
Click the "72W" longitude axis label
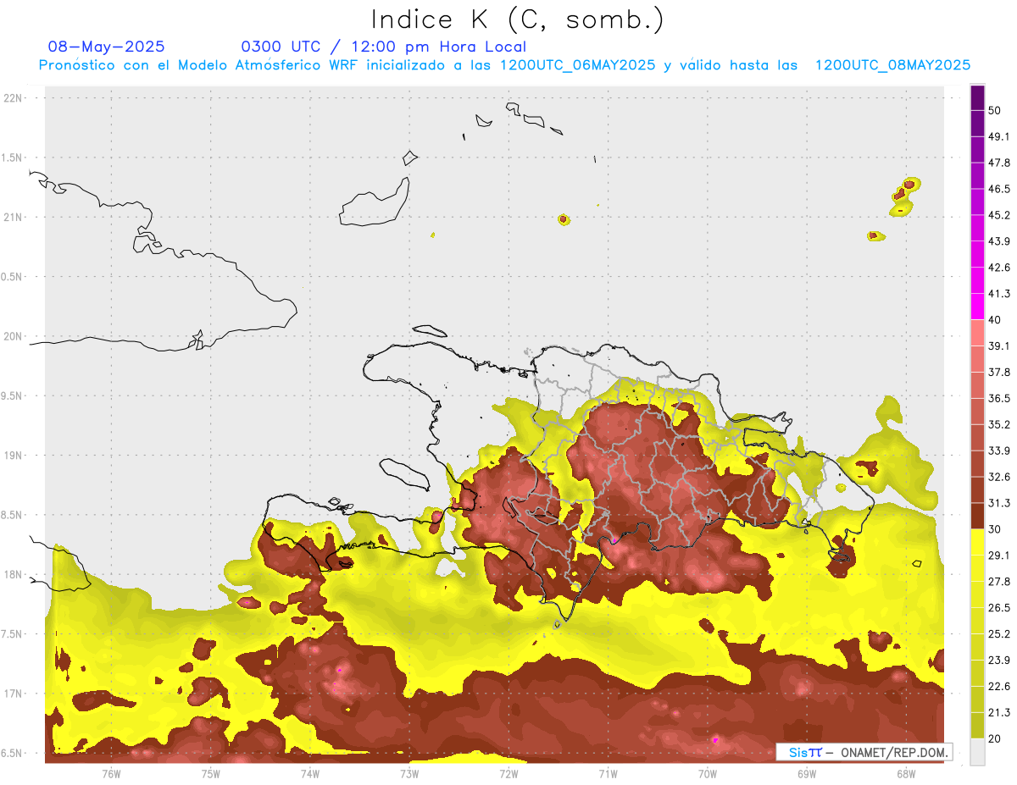coord(508,774)
